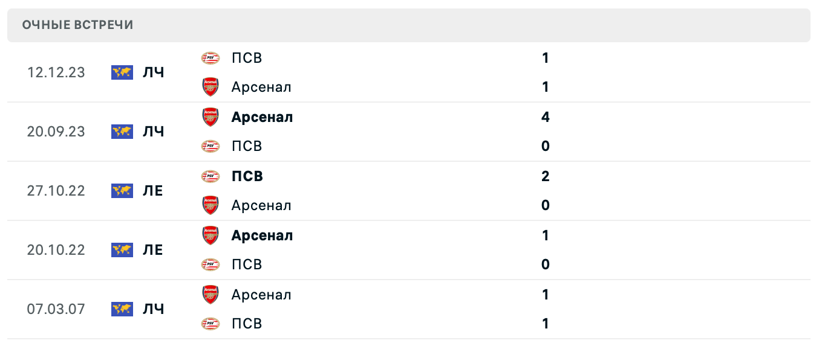Viewport: 819px width, 349px height.
Task: Click PSV's score of 2
Action: [545, 176]
